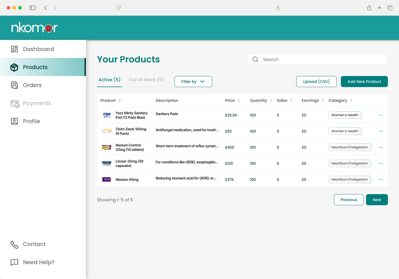Expand the Filter by dropdown
The width and height of the screenshot is (399, 279).
193,82
